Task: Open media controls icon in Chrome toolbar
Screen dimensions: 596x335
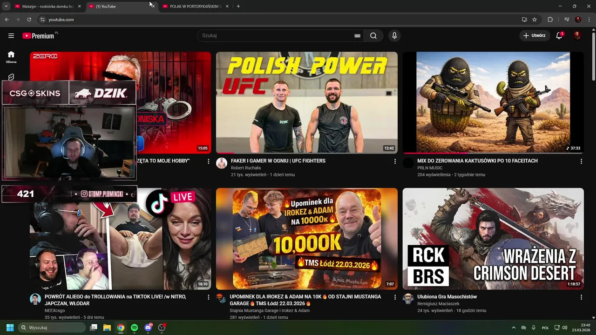Action: [x=567, y=20]
